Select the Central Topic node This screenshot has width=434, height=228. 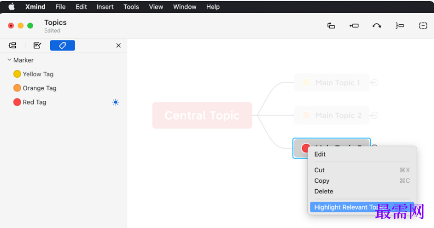[x=202, y=116]
